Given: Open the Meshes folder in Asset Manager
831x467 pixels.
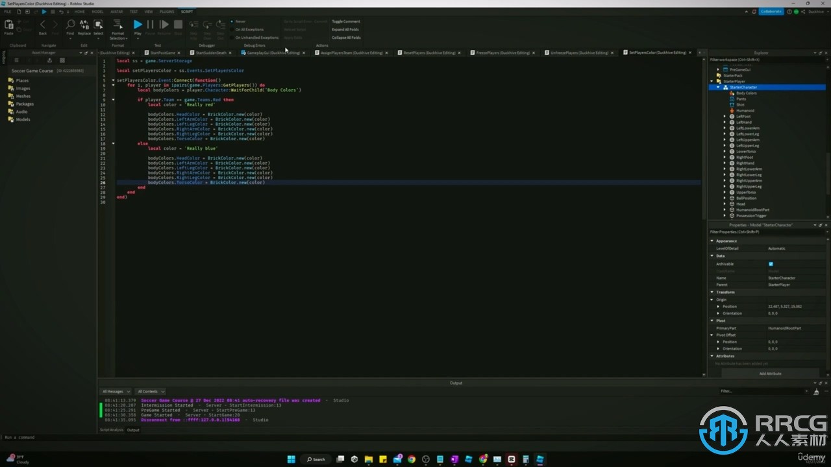Looking at the screenshot, I should click(x=23, y=96).
